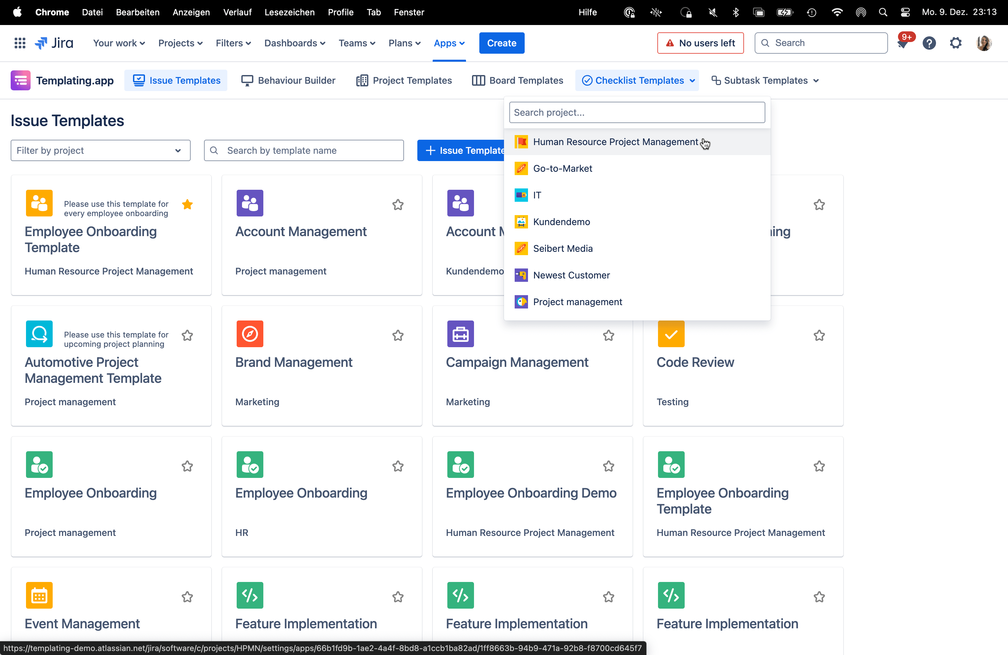Open Jira settings gear icon
1008x655 pixels.
point(955,43)
